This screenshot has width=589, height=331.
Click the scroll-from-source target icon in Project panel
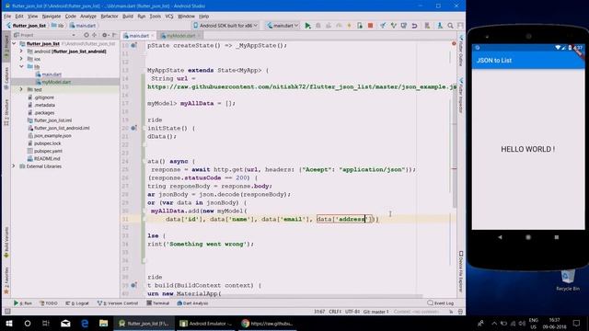click(87, 35)
